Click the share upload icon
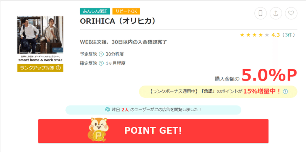This screenshot has height=152, width=306. (x=275, y=13)
